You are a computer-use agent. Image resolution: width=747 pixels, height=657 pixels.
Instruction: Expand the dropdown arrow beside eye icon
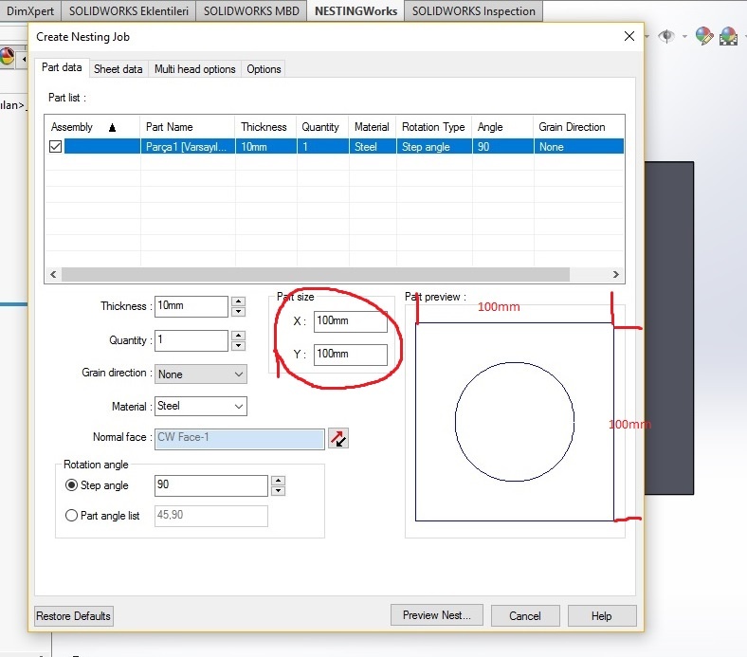click(684, 36)
